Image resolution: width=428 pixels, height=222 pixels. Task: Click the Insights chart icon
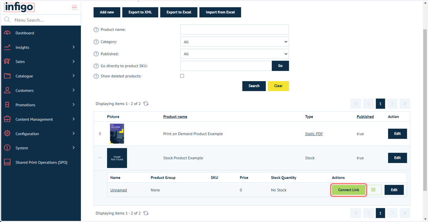click(x=7, y=47)
